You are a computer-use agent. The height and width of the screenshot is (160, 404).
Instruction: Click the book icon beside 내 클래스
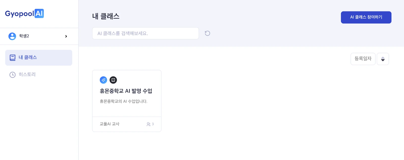[x=12, y=58]
